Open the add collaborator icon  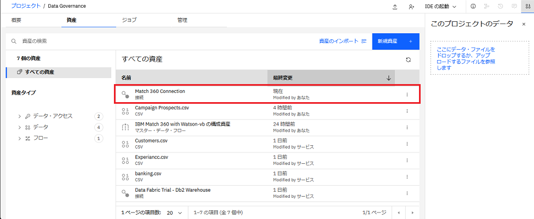pos(411,7)
